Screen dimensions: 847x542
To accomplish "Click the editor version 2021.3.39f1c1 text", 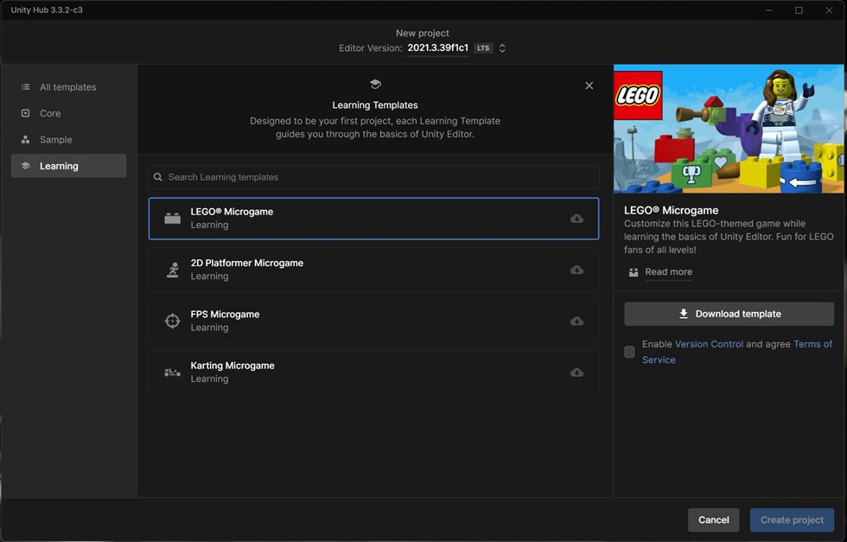I will click(x=437, y=48).
